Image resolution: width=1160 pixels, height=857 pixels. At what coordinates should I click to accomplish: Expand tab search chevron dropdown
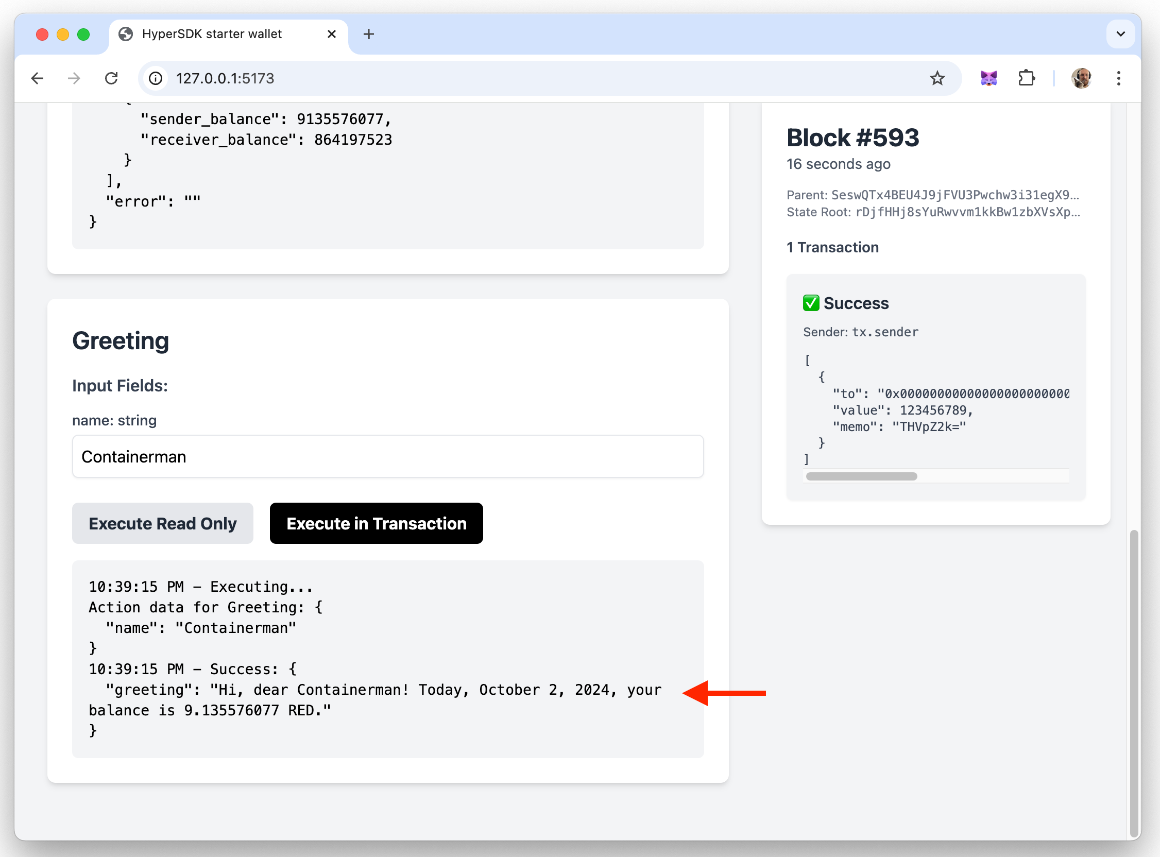coord(1120,34)
